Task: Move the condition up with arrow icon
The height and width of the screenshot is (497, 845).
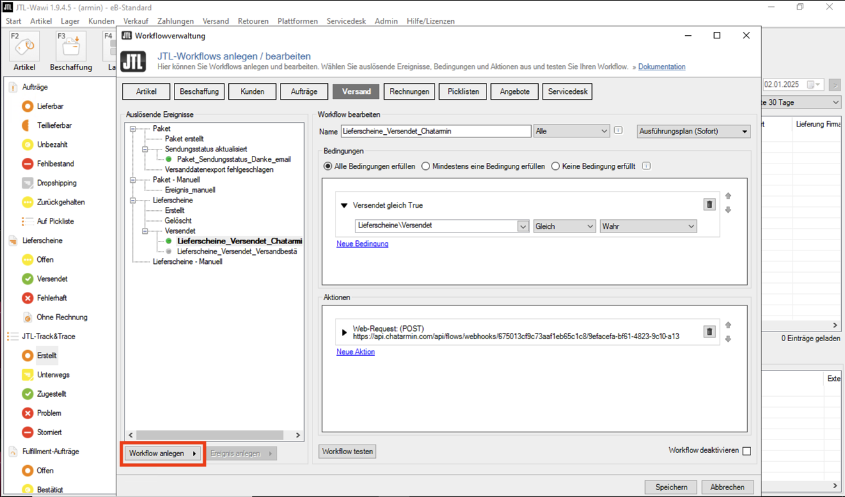Action: click(727, 196)
